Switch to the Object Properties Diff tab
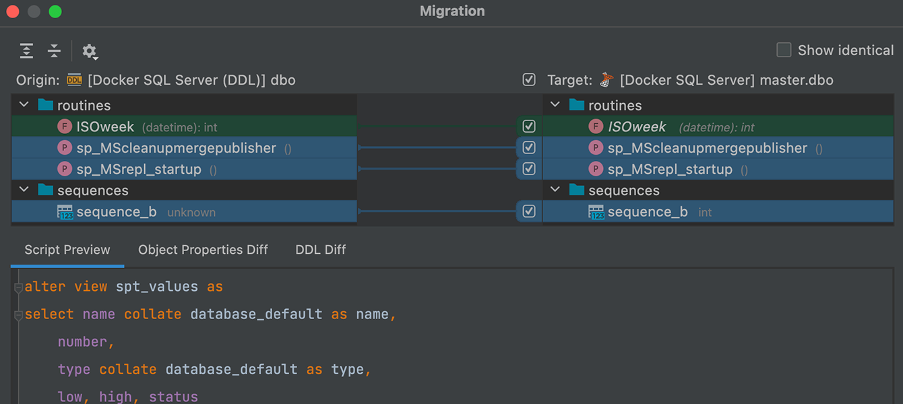Image resolution: width=903 pixels, height=404 pixels. (203, 250)
